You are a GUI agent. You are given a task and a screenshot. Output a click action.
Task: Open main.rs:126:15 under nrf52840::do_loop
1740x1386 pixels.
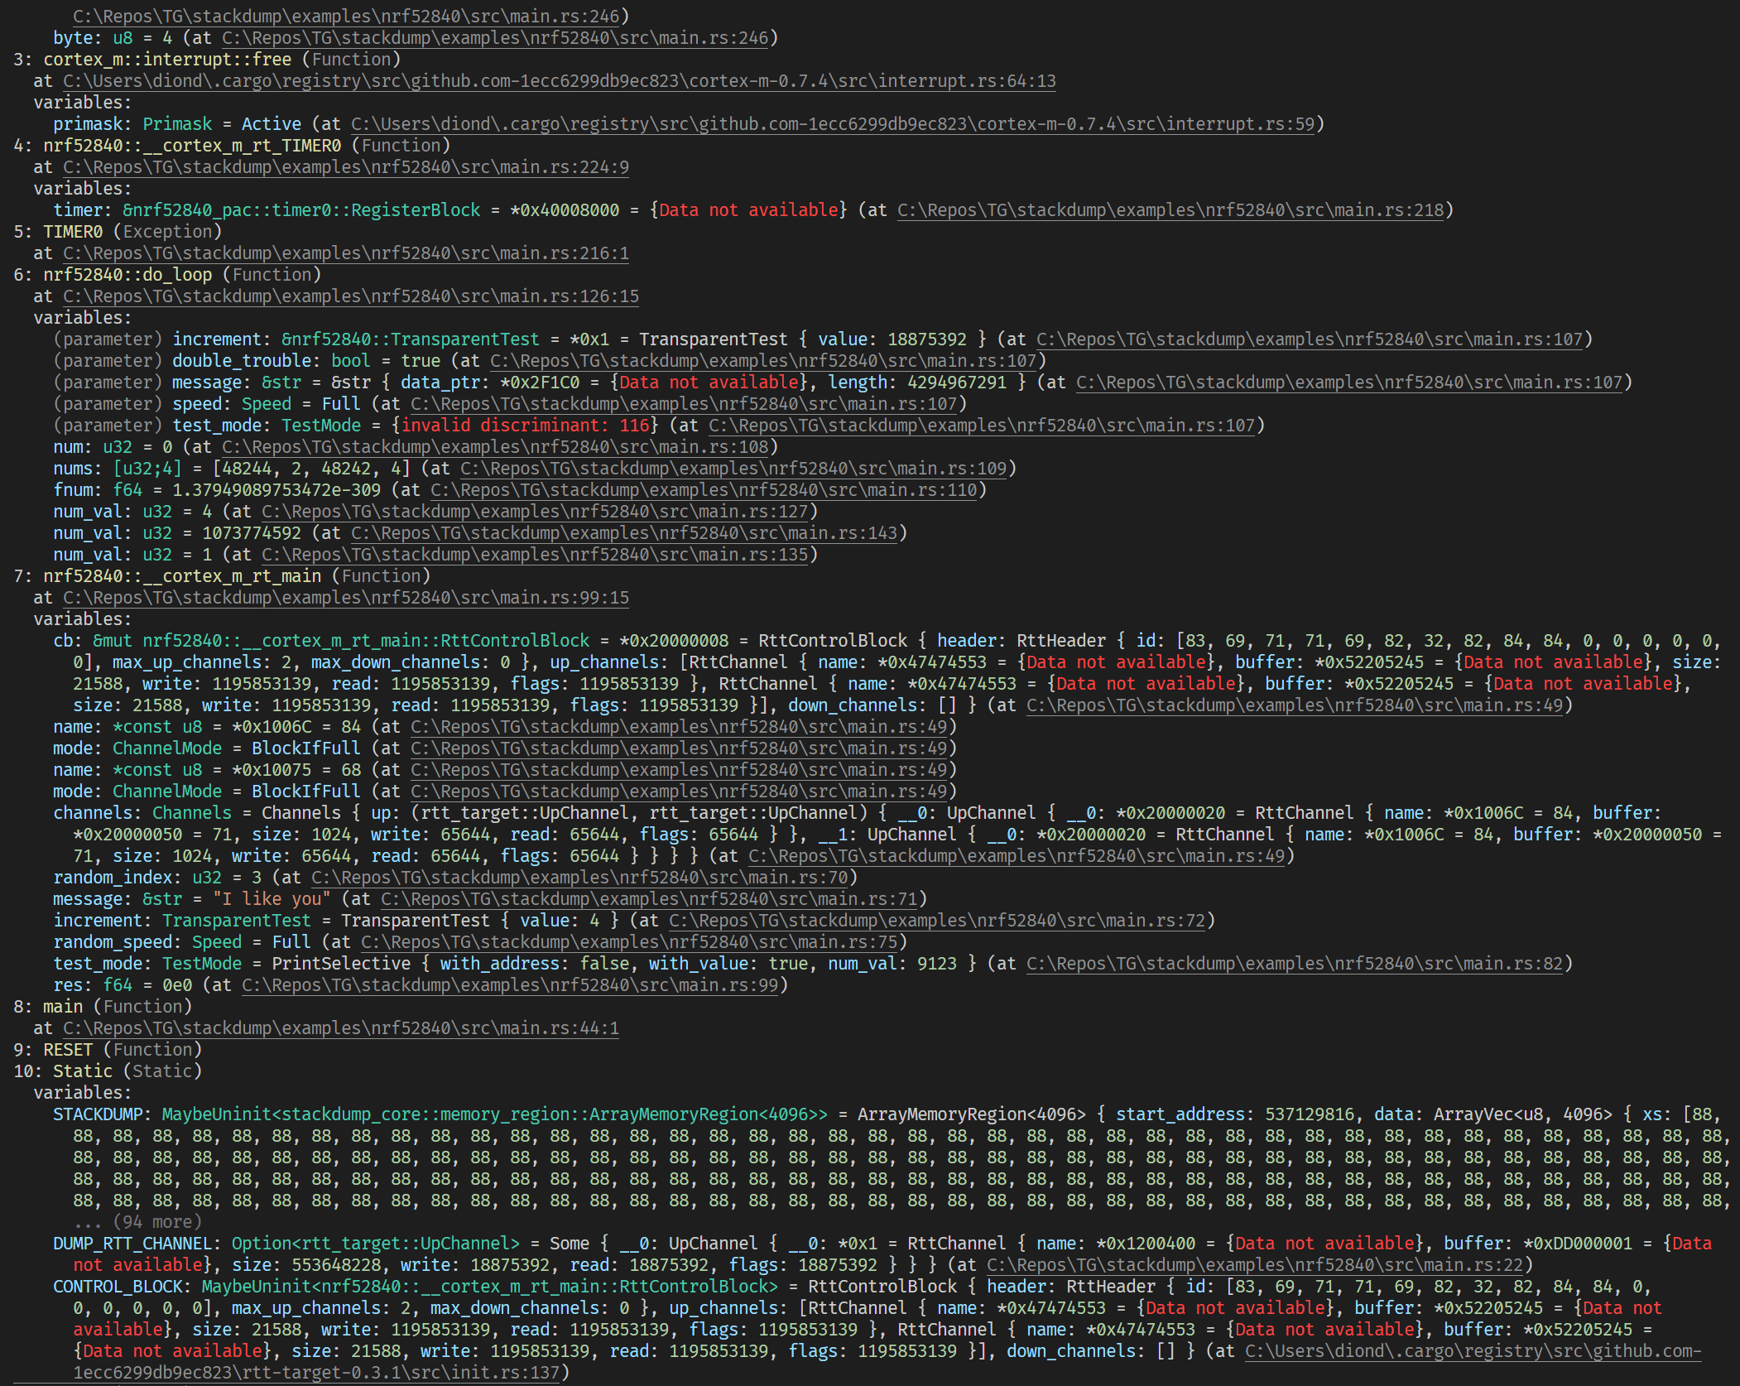pos(351,296)
